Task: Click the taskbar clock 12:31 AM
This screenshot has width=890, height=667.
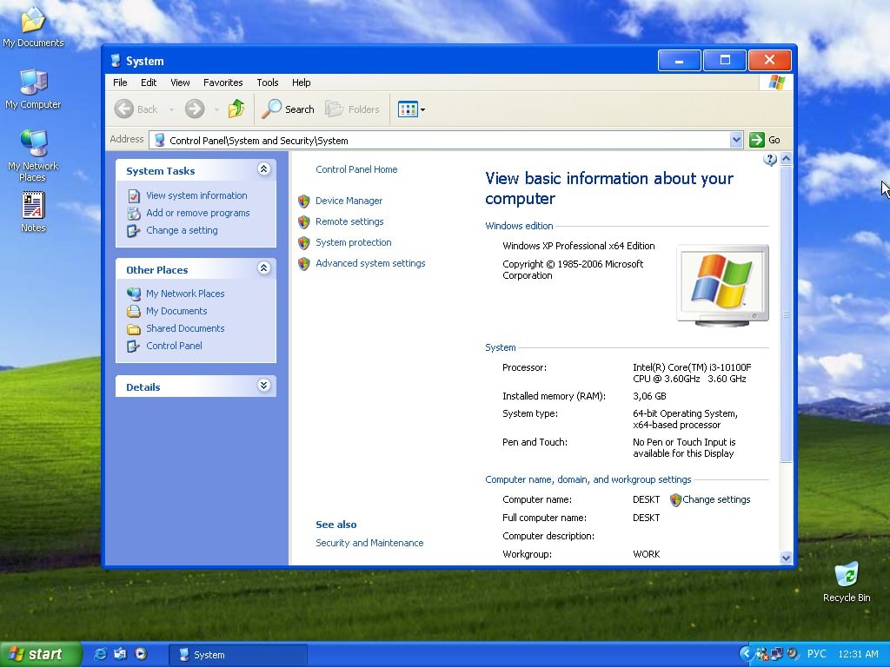Action: click(x=858, y=655)
